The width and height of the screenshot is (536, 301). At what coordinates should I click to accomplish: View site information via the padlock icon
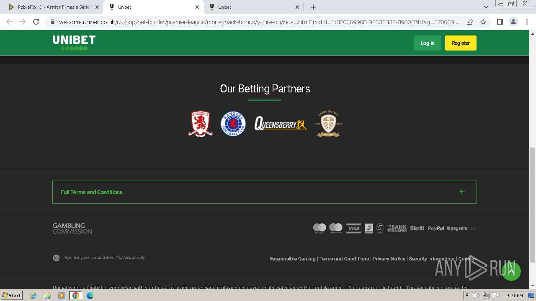tap(52, 22)
